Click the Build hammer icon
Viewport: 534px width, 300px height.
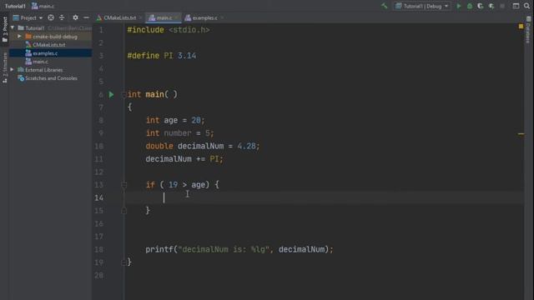point(385,6)
